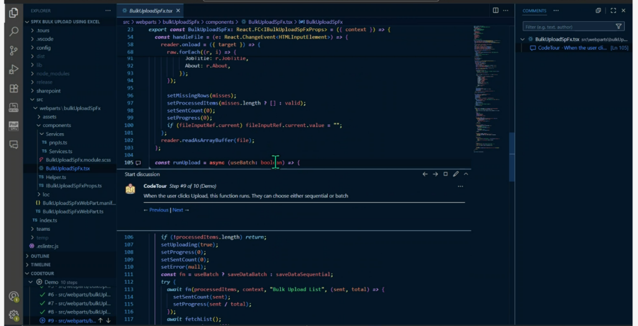
Task: Split the editor to the right
Action: [x=495, y=11]
